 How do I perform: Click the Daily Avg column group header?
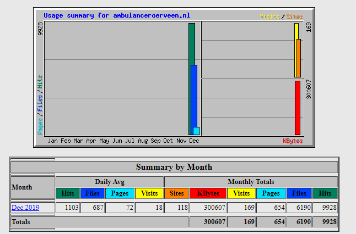[x=110, y=182]
